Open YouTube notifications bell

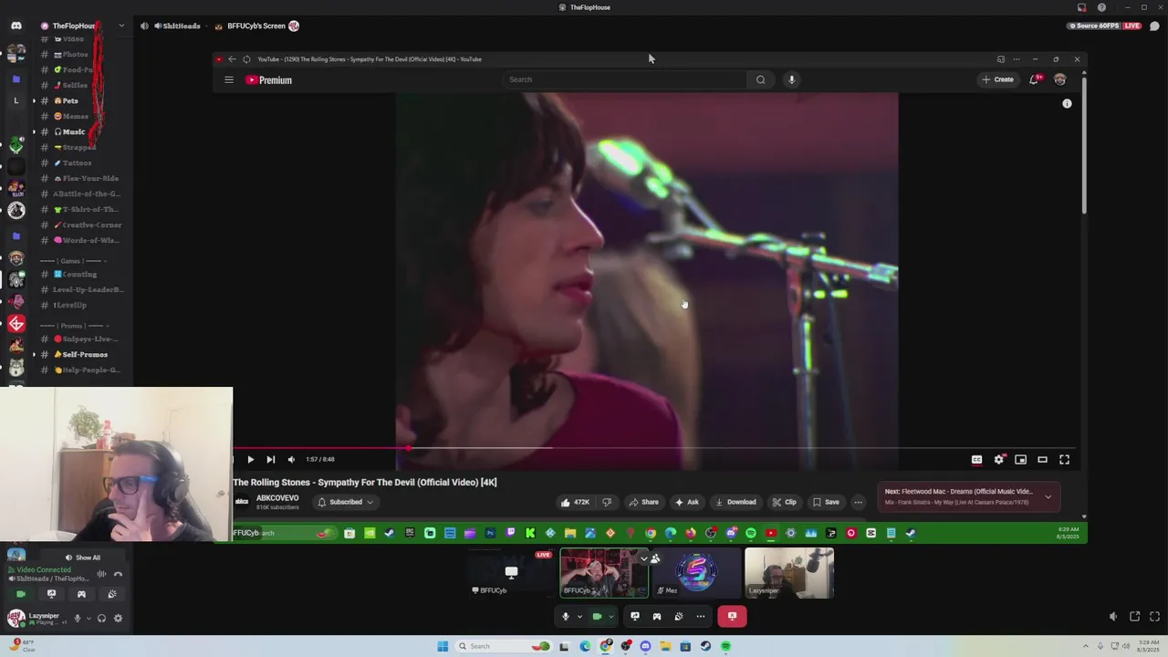click(1034, 79)
